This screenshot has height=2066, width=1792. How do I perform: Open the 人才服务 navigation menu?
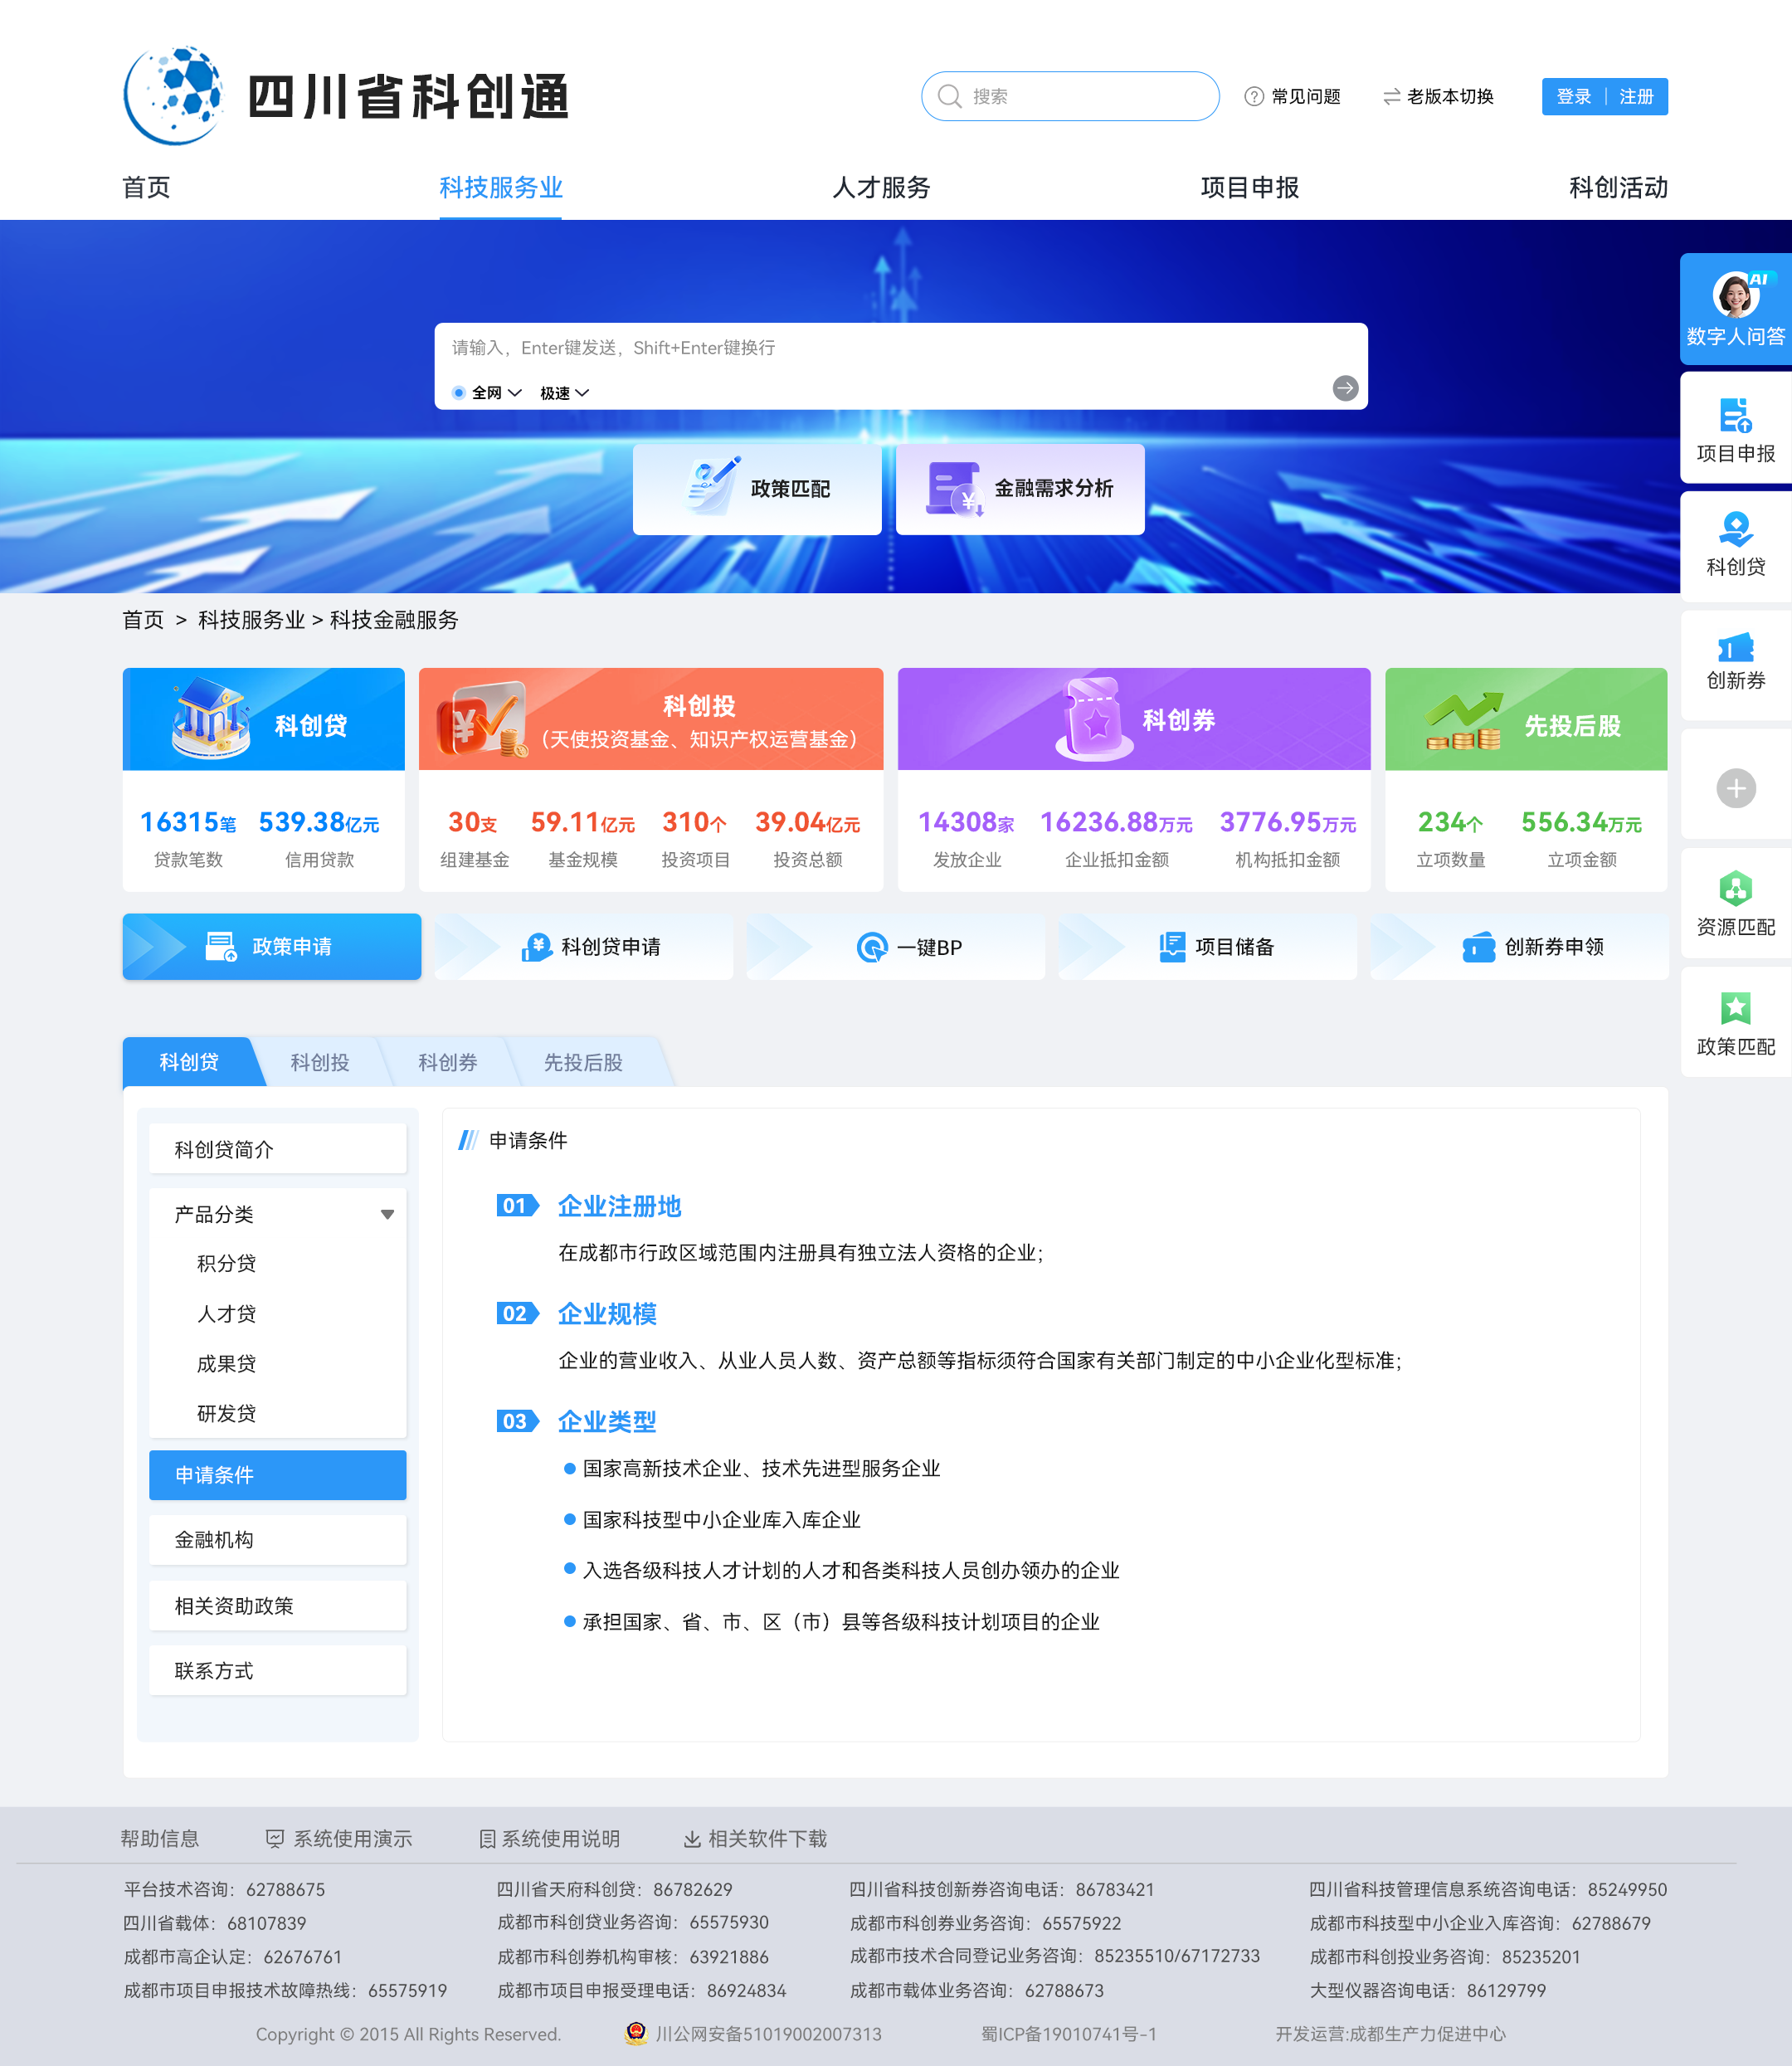[880, 187]
